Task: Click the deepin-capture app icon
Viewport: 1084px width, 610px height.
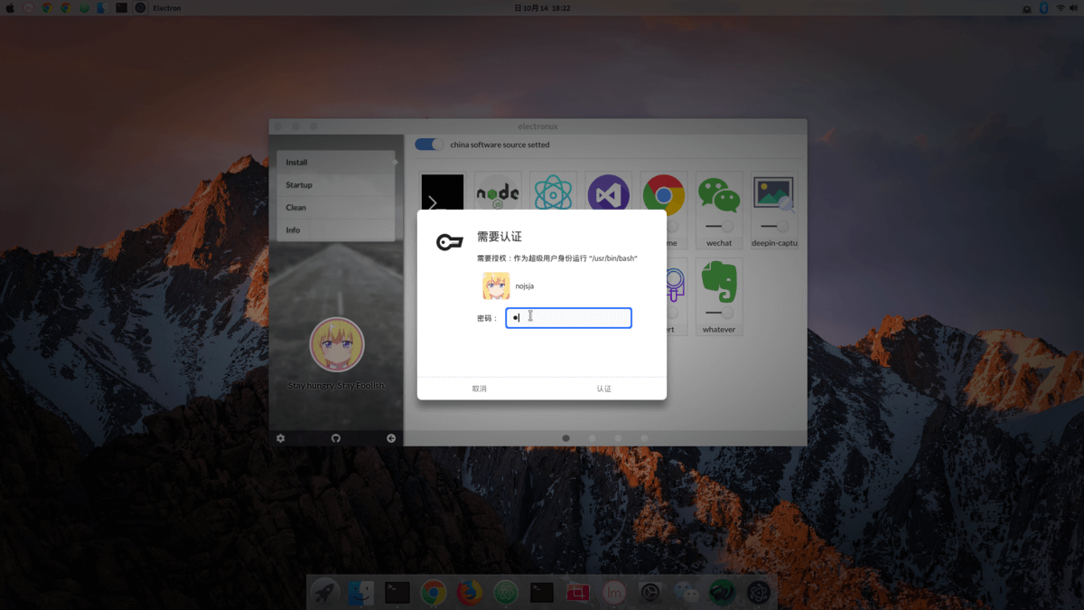Action: (x=774, y=192)
